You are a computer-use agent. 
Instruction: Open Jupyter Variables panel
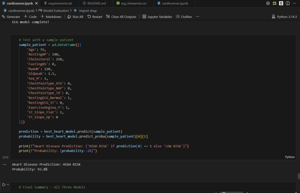[x=157, y=17]
